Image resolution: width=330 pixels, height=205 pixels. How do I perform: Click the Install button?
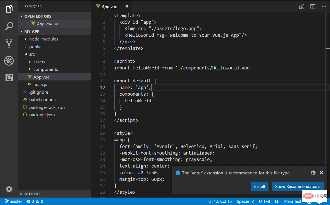259,187
